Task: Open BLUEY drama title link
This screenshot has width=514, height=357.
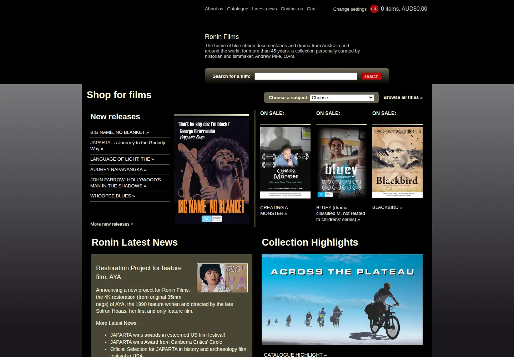Action: point(341,213)
